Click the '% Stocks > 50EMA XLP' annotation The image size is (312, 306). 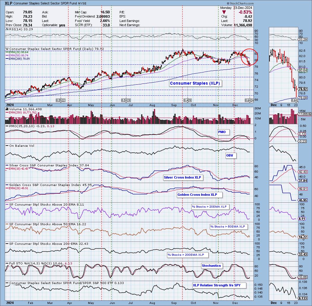click(x=228, y=227)
